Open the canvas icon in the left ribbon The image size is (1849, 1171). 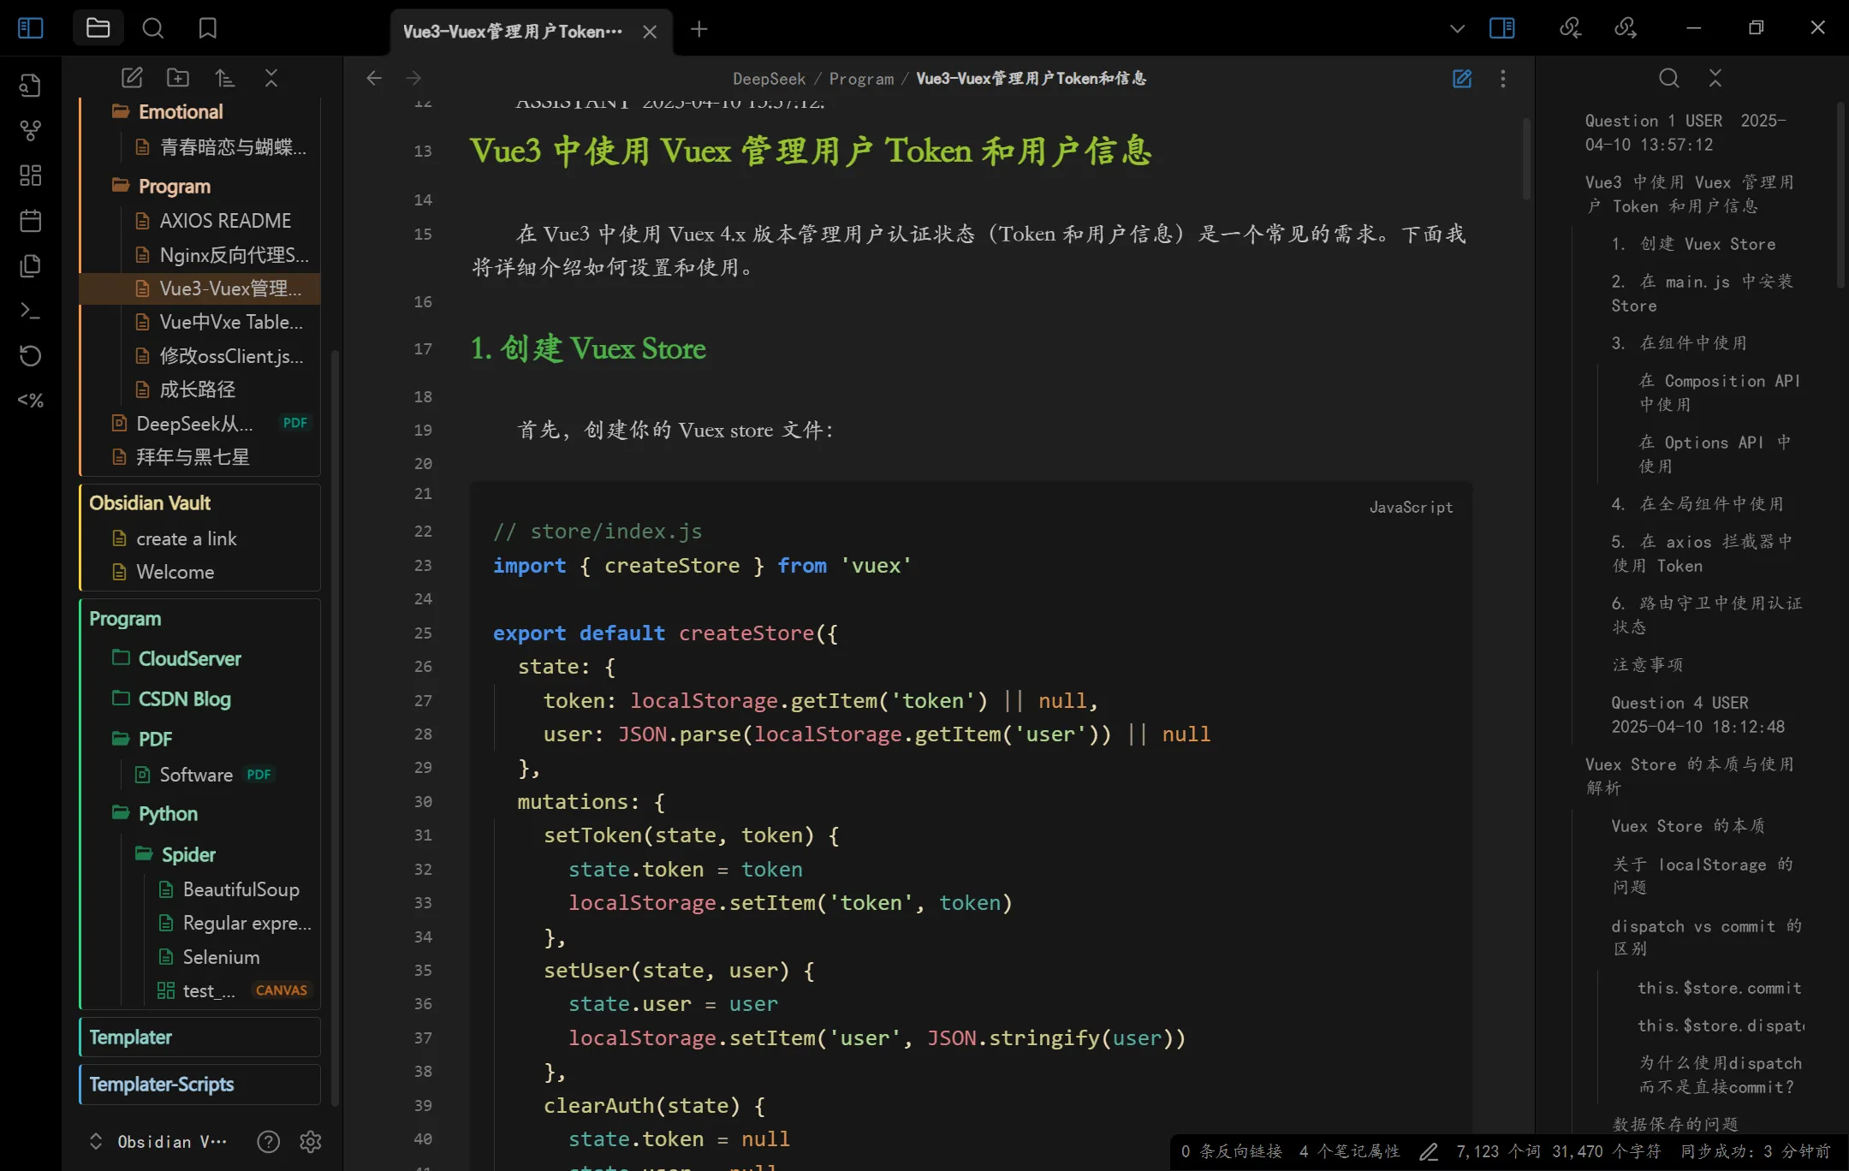[30, 175]
